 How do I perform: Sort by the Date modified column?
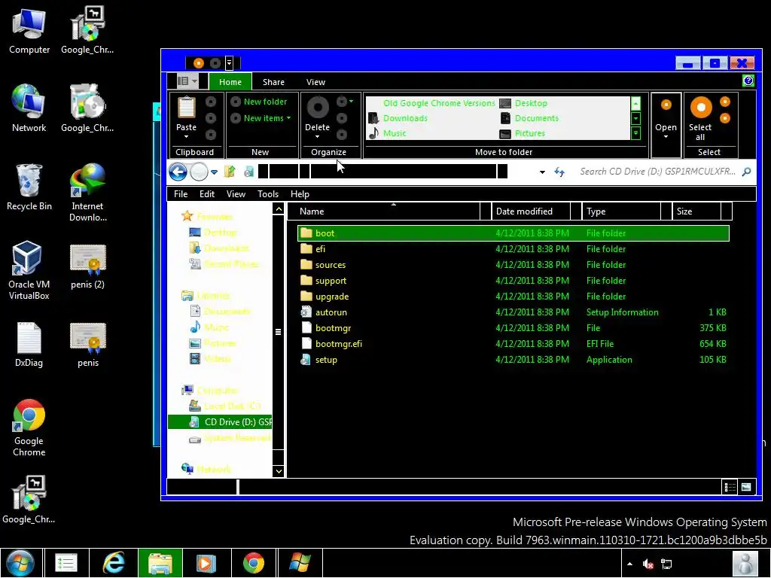[x=531, y=211]
